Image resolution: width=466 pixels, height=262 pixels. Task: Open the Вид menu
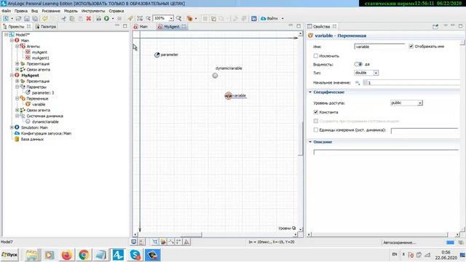coord(34,11)
